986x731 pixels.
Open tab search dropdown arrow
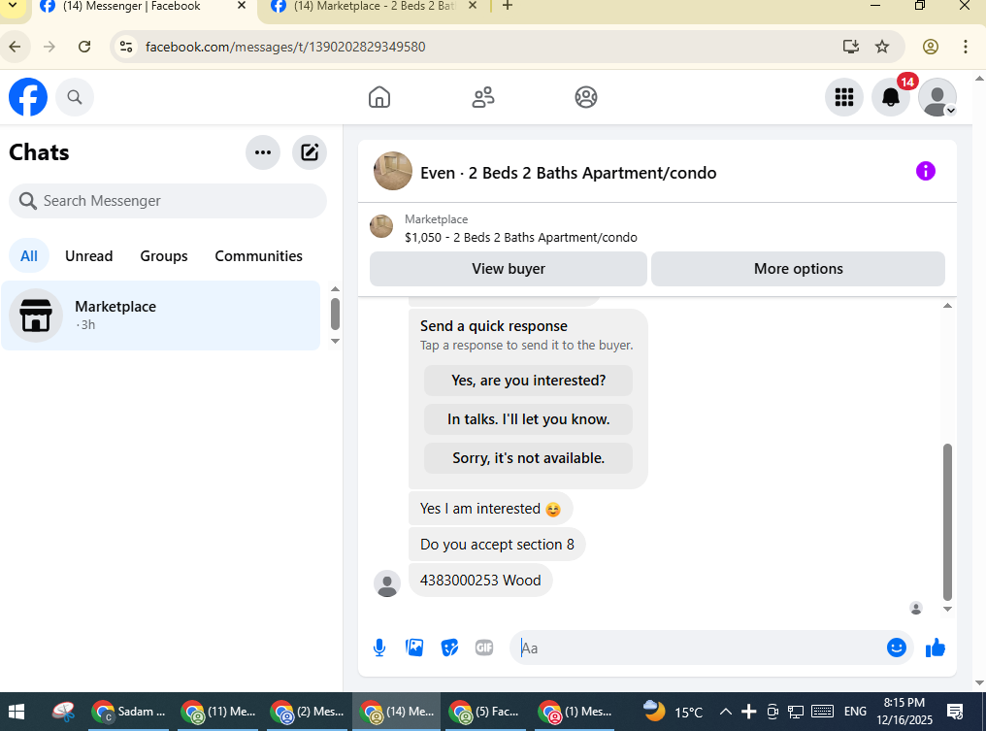(x=13, y=6)
